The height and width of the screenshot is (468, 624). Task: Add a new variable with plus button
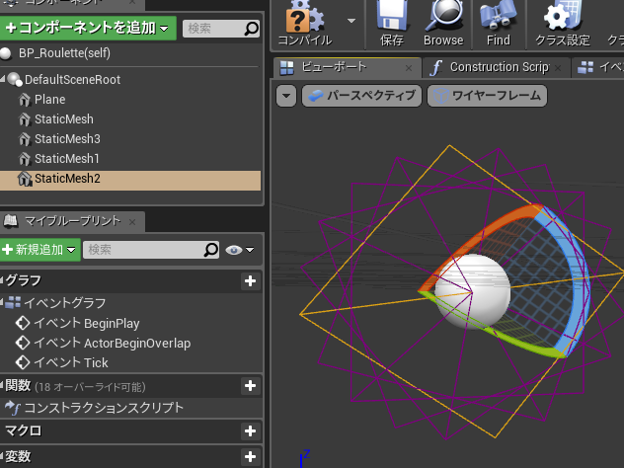point(251,456)
